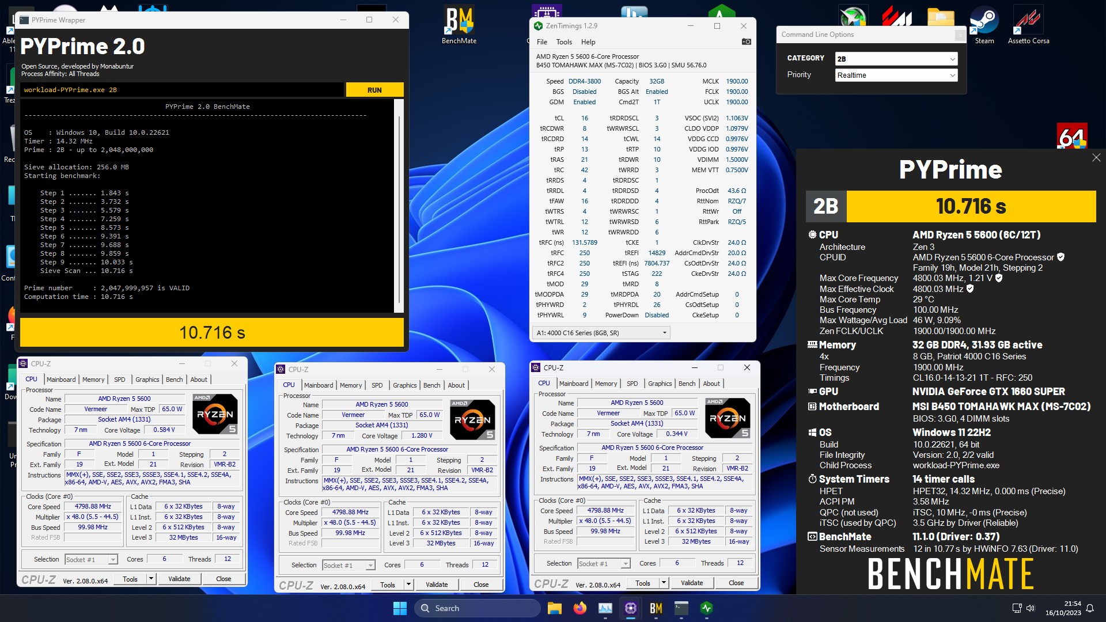Viewport: 1106px width, 622px height.
Task: Click the Close button in CPU-Z with 0.344 V
Action: [736, 583]
